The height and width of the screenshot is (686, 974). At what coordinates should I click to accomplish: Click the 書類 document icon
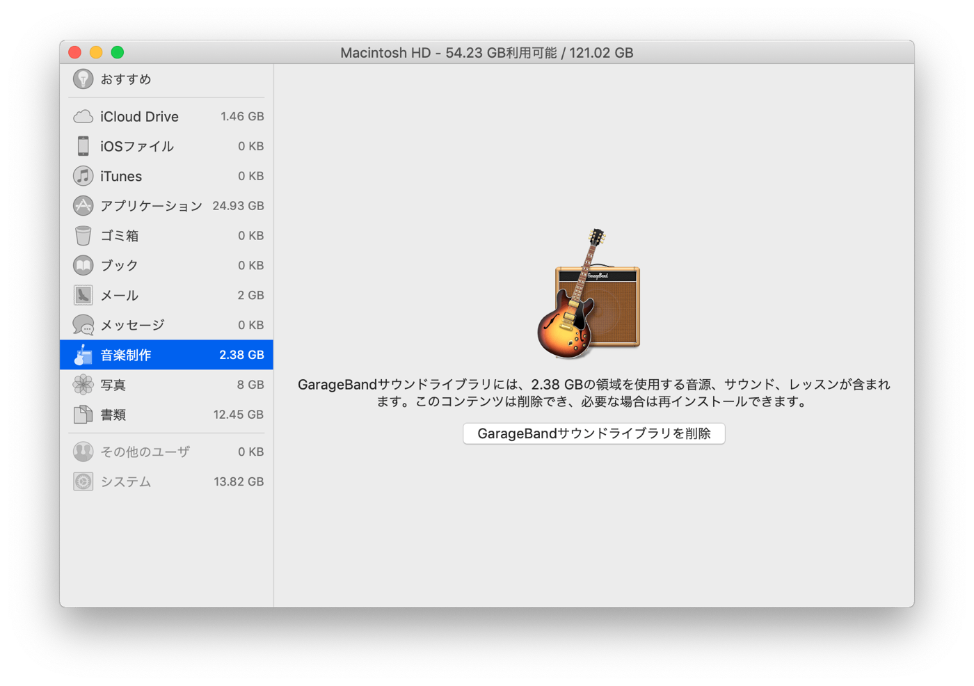point(83,415)
